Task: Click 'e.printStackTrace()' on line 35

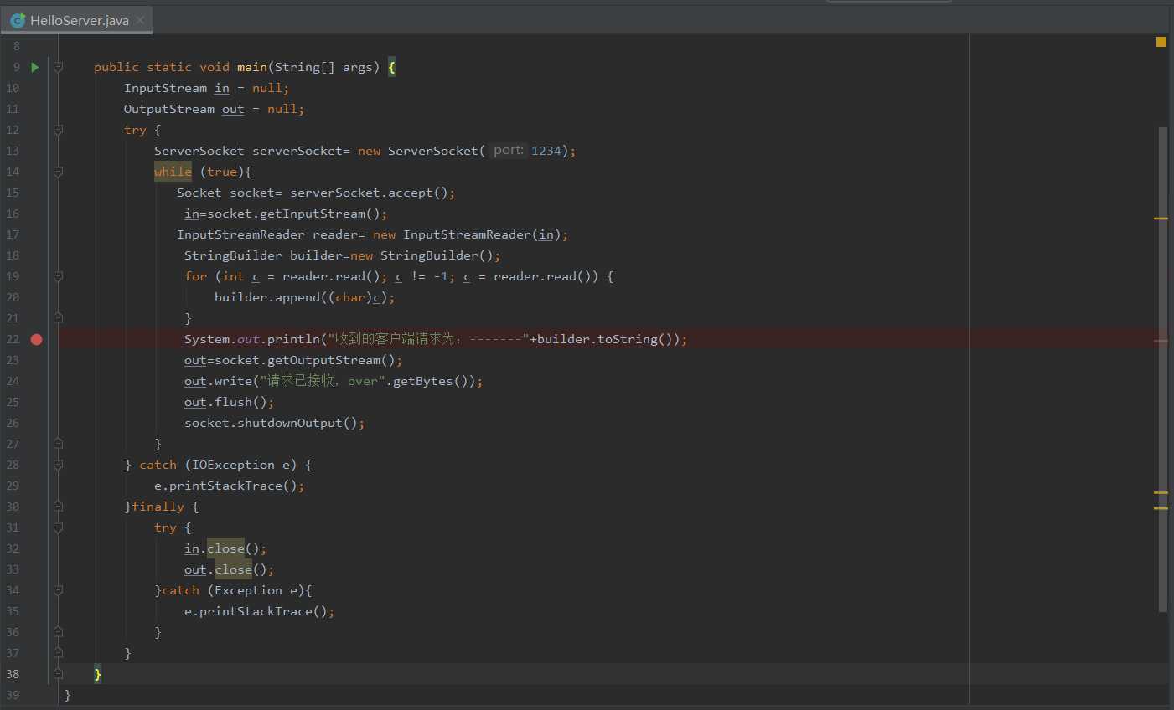Action: click(x=256, y=611)
